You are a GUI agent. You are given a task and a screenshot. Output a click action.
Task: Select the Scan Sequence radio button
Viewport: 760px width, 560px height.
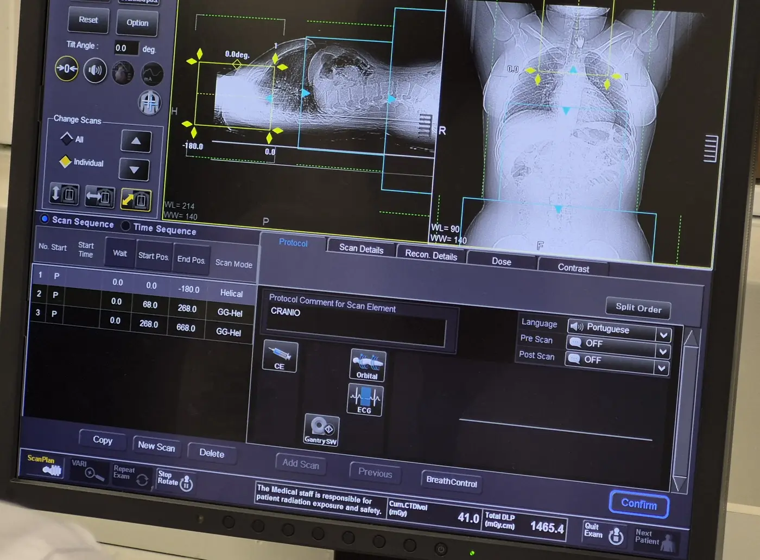[45, 219]
